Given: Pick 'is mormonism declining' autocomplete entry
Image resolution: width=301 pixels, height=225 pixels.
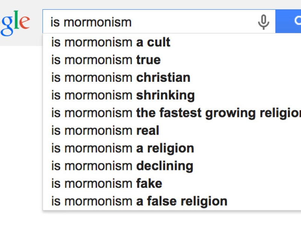Looking at the screenshot, I should (x=122, y=166).
